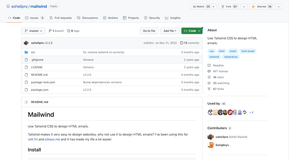Expand the Fork options dropdown arrow
Image resolution: width=289 pixels, height=160 pixels.
tap(244, 6)
